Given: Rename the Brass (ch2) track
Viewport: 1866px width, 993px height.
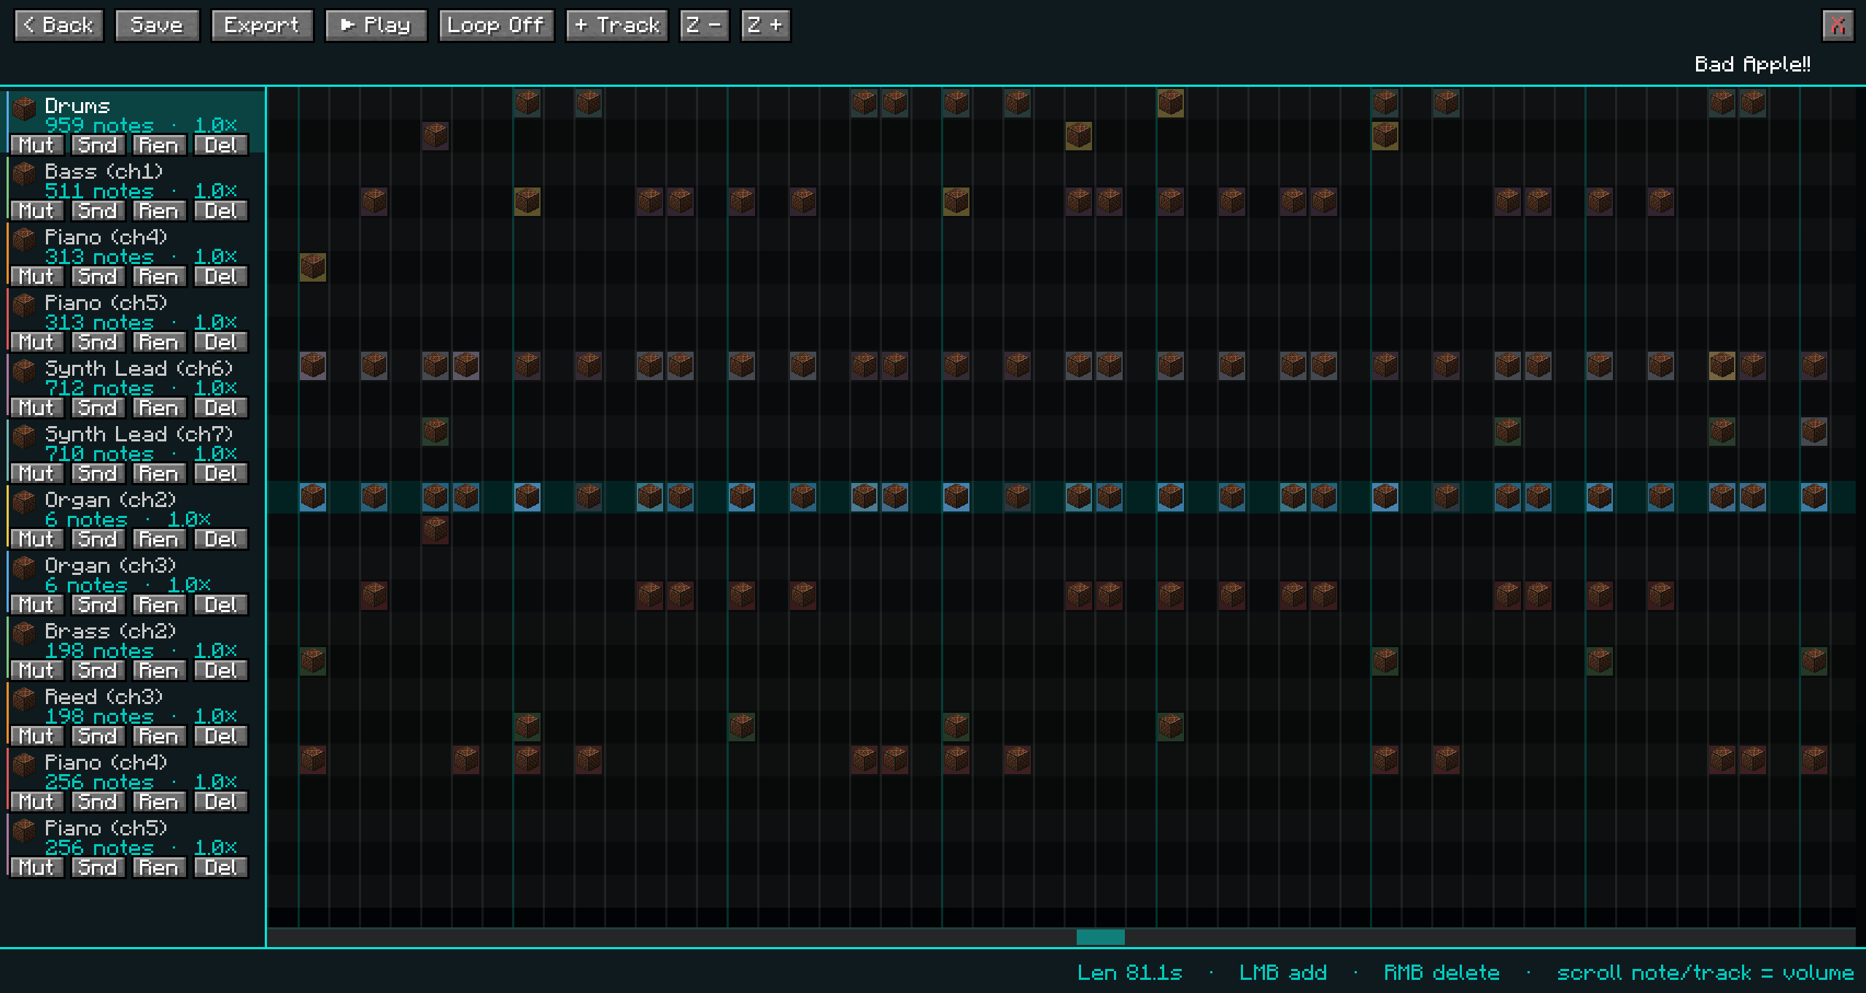Looking at the screenshot, I should (159, 671).
